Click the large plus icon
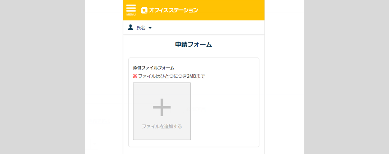 [x=162, y=107]
